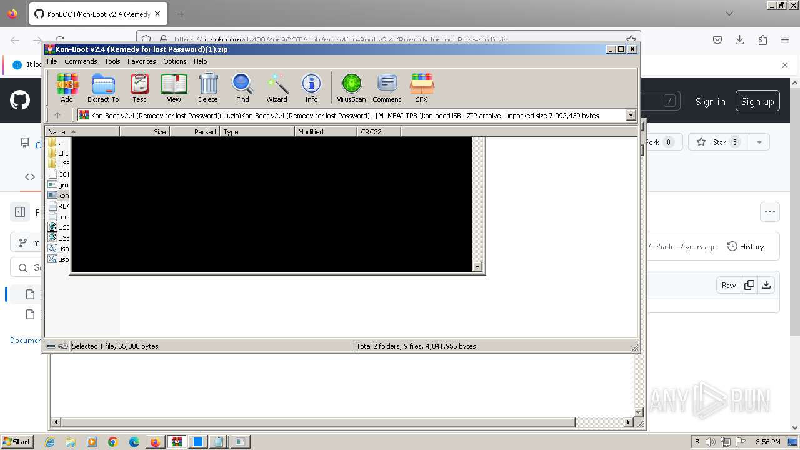Open the taskbar volume speaker icon
The image size is (800, 450).
711,442
